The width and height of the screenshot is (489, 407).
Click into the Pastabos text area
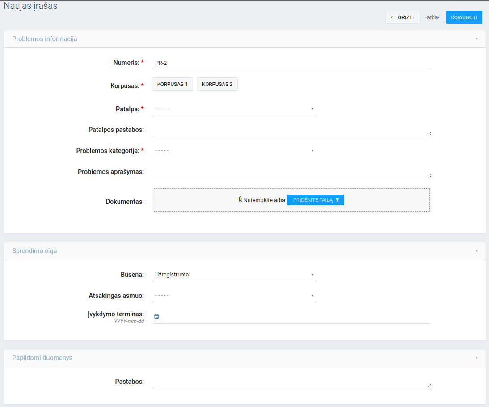[x=291, y=382]
